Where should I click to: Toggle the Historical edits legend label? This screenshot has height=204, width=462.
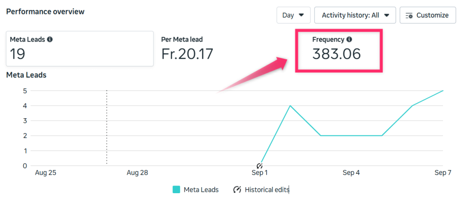267,190
